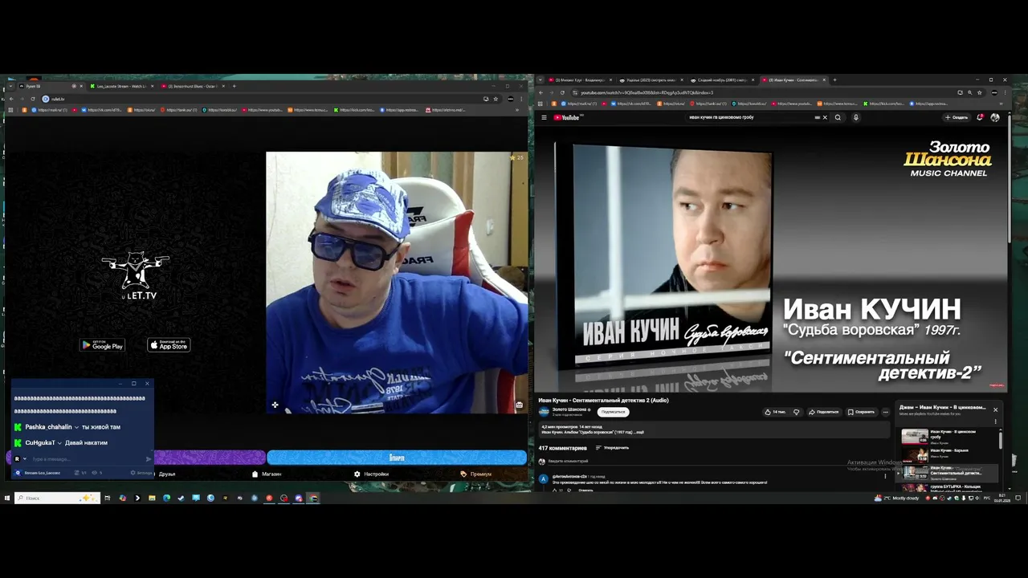This screenshot has height=578, width=1028.
Task: Expand the CuHgukaT chevron in chat
Action: (59, 443)
